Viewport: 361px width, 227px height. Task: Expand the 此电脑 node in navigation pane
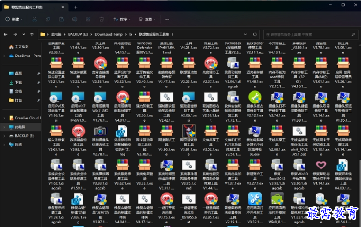pos(4,127)
